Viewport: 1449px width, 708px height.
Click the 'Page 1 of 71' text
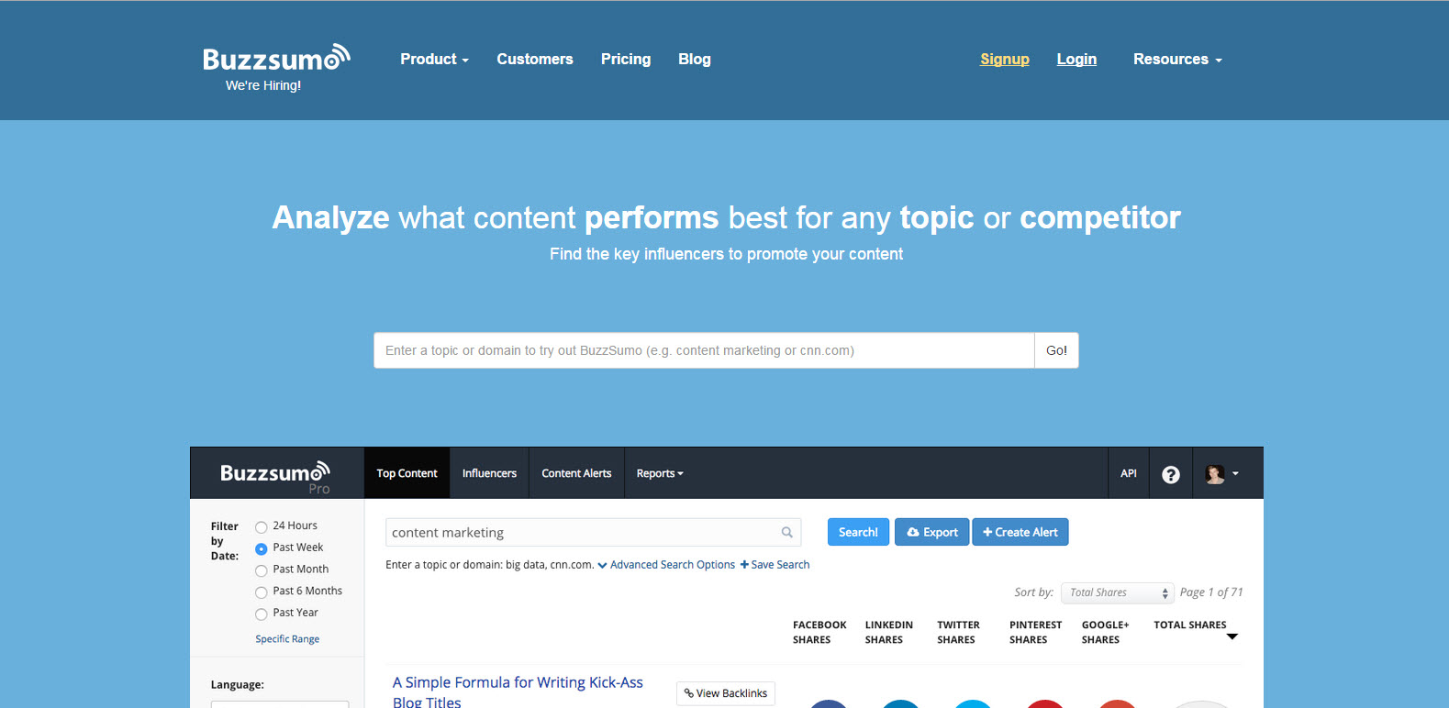1211,592
